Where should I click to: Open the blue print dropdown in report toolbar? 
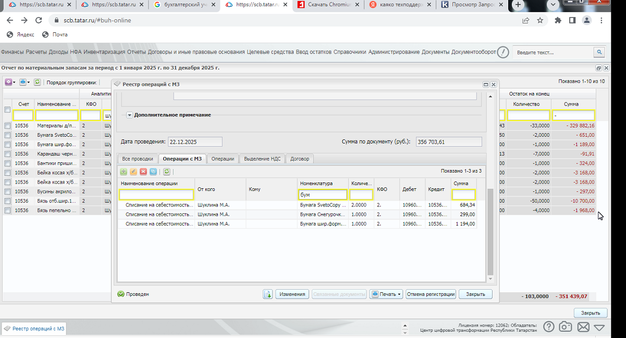coord(24,82)
